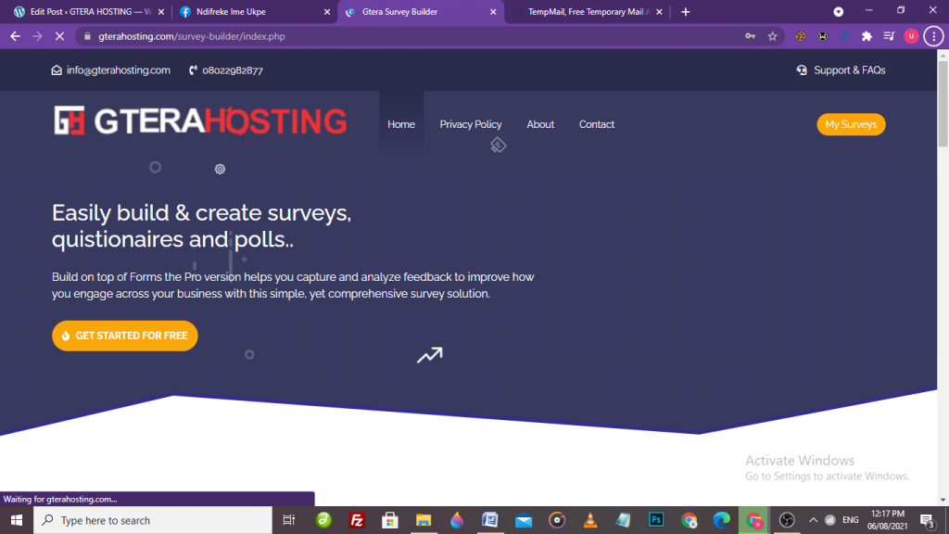Open VLC media player from taskbar
The image size is (949, 534).
pyautogui.click(x=589, y=520)
